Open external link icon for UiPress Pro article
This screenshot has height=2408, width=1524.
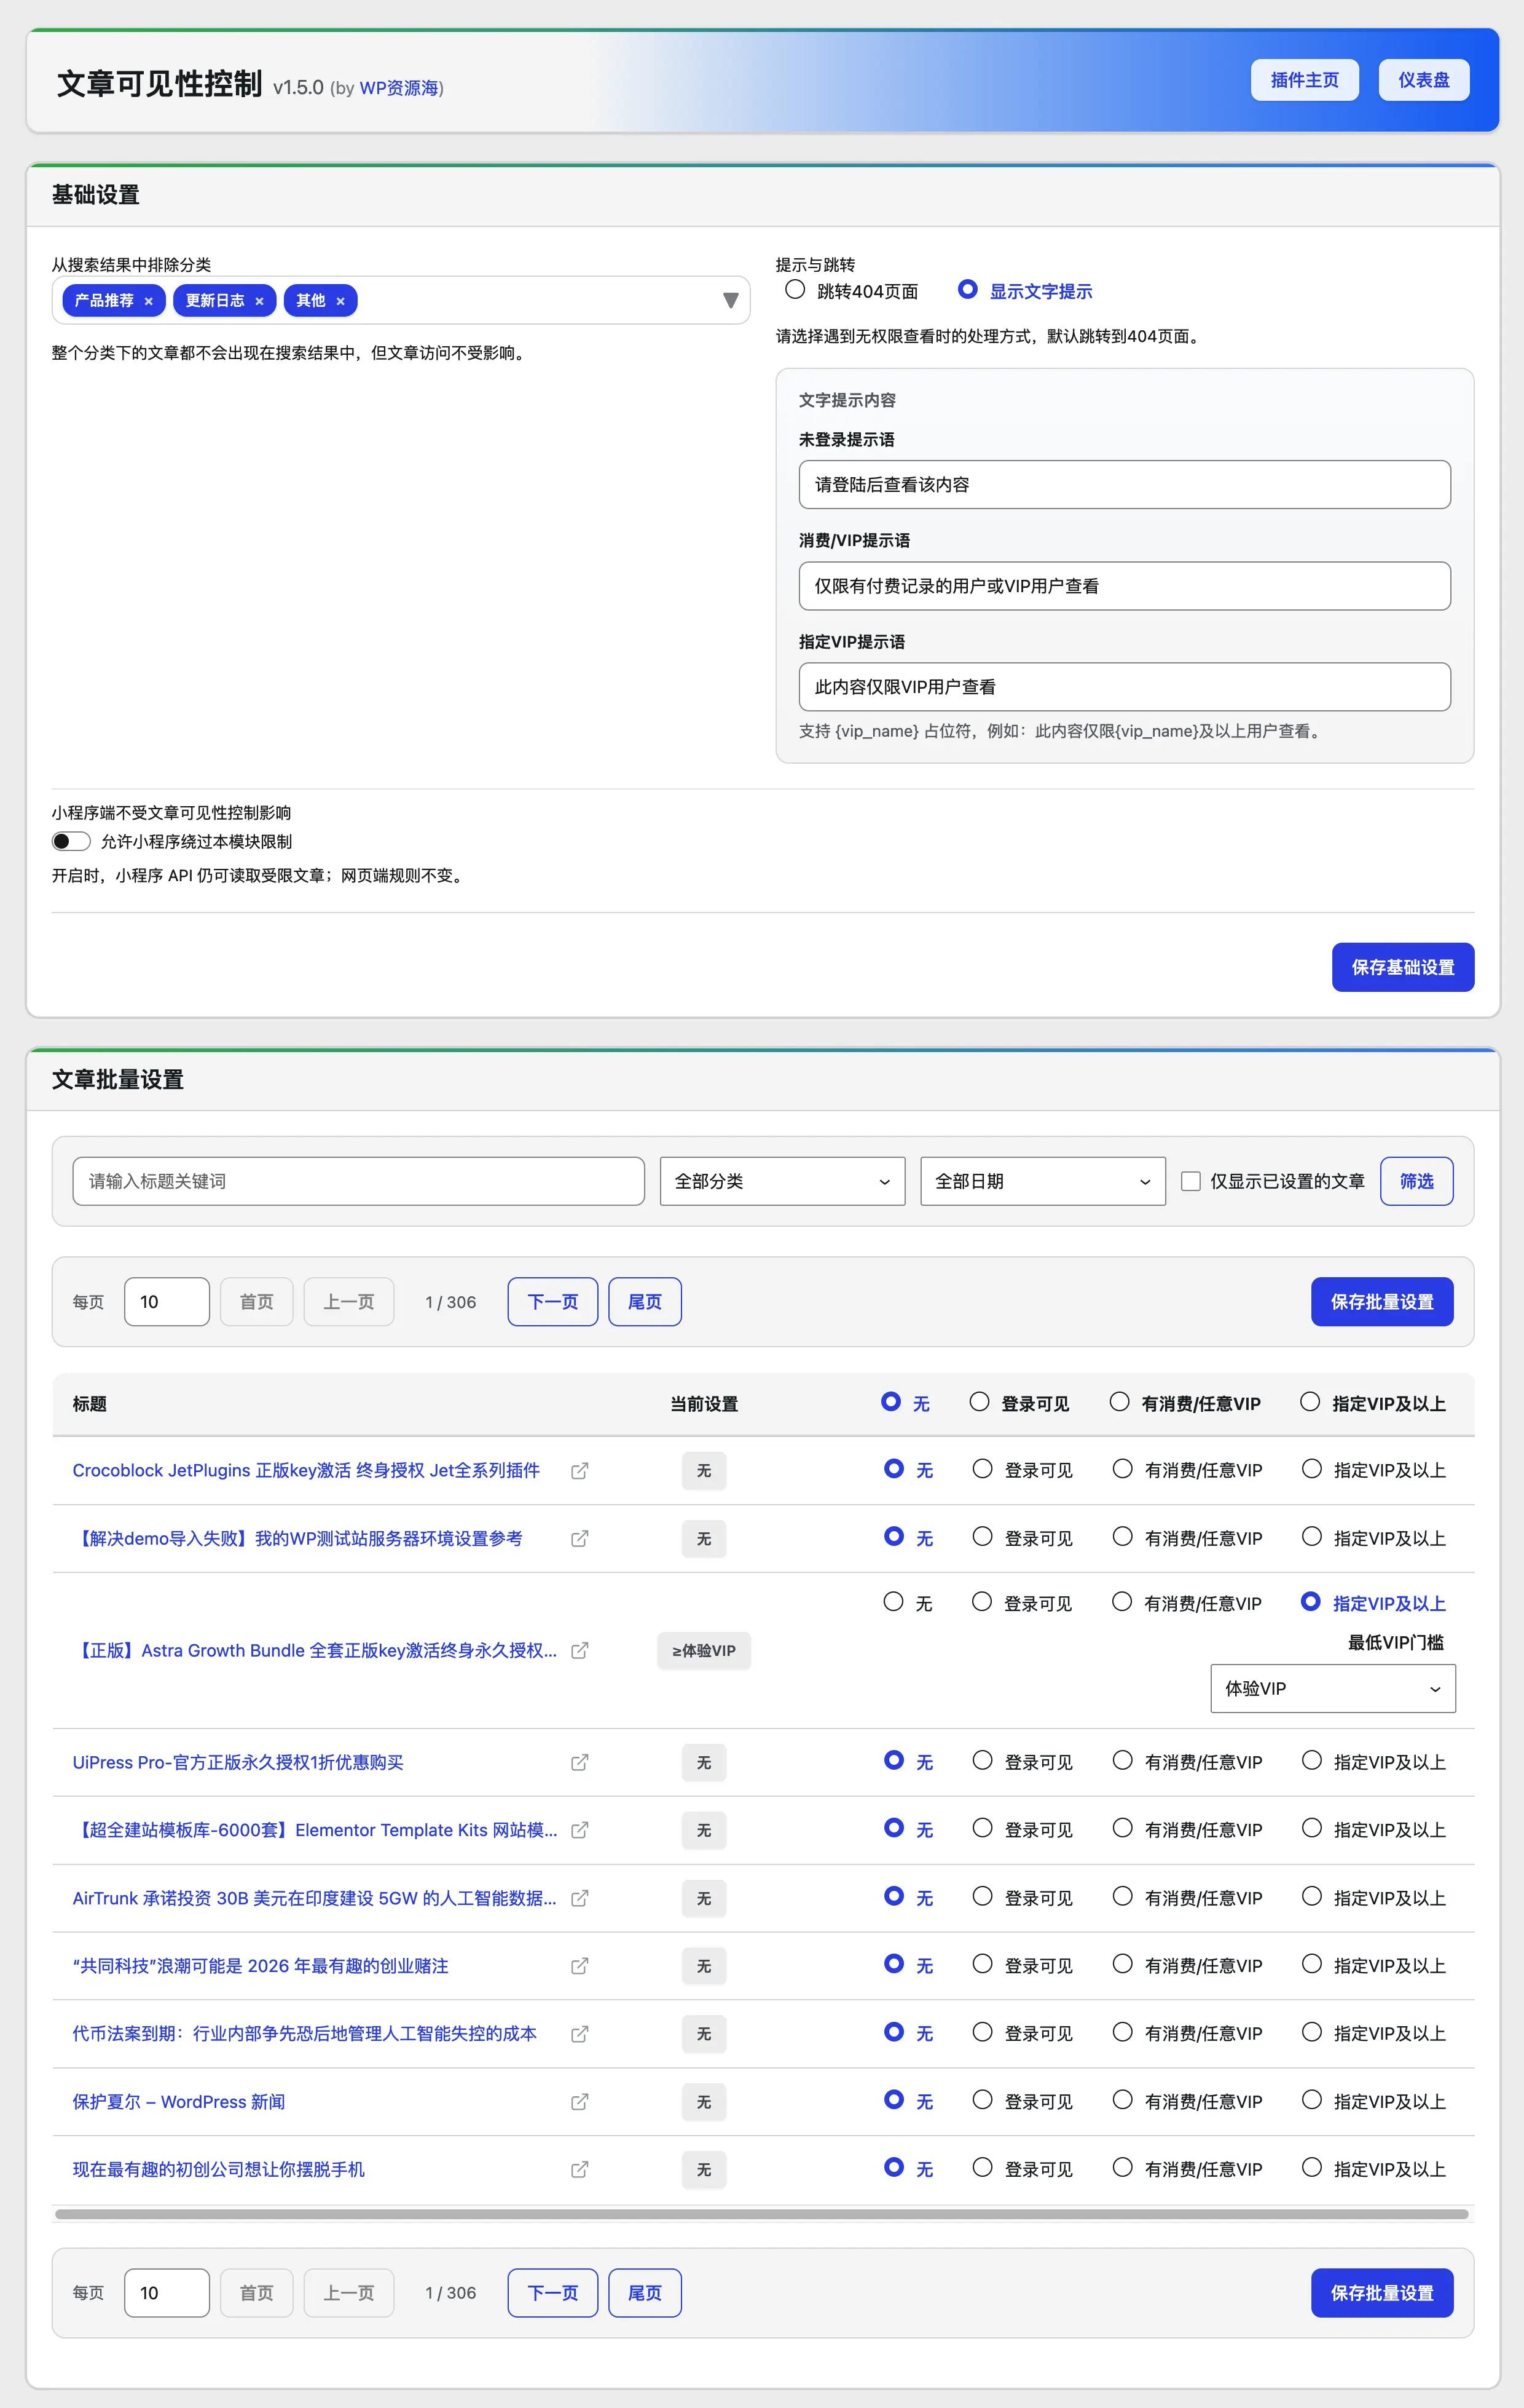pos(579,1763)
